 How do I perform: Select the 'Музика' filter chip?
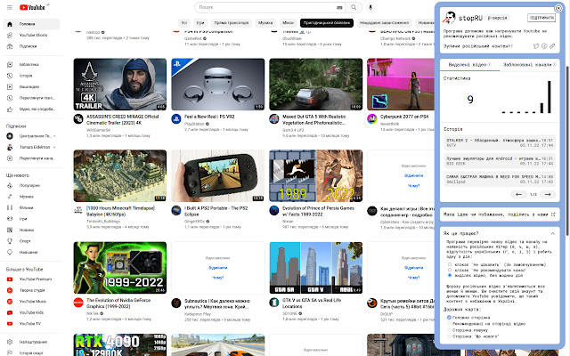(265, 23)
